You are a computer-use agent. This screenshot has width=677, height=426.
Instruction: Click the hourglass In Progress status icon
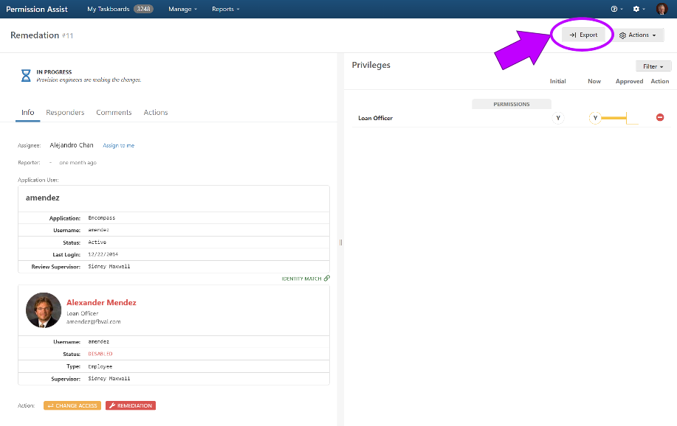[26, 75]
